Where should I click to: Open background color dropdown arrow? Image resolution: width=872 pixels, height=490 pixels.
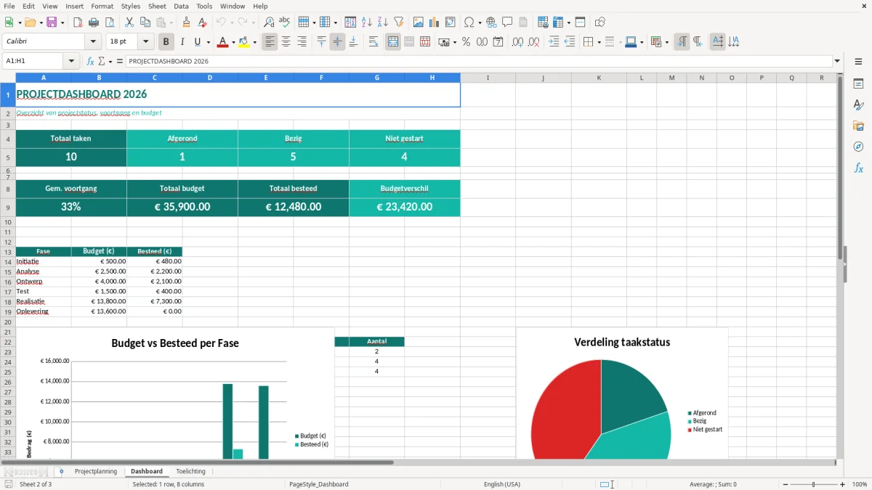coord(255,42)
